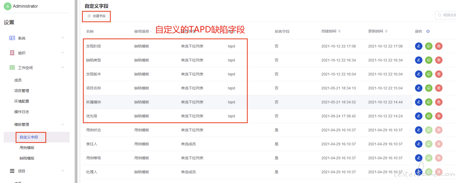Image resolution: width=456 pixels, height=183 pixels.
Task: Edit the 用例等级 field
Action: tap(418, 158)
